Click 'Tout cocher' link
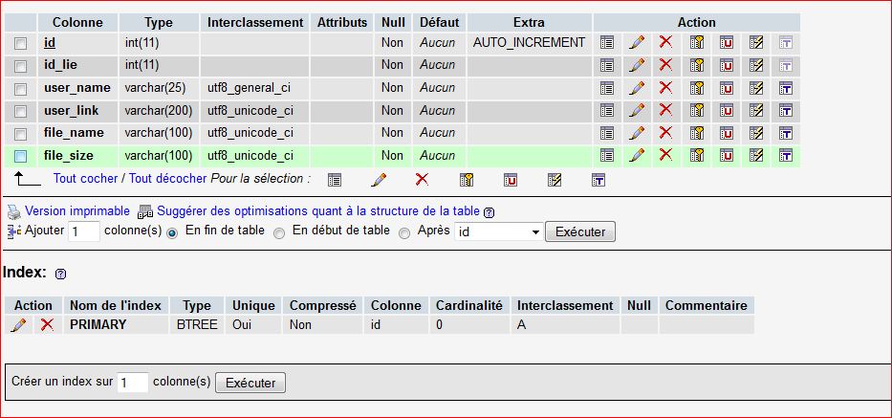 click(x=85, y=178)
